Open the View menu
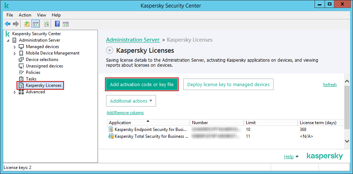The height and width of the screenshot is (174, 353). click(x=41, y=15)
